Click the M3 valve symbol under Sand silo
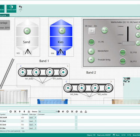This screenshot has width=140, height=137. coord(28,52)
